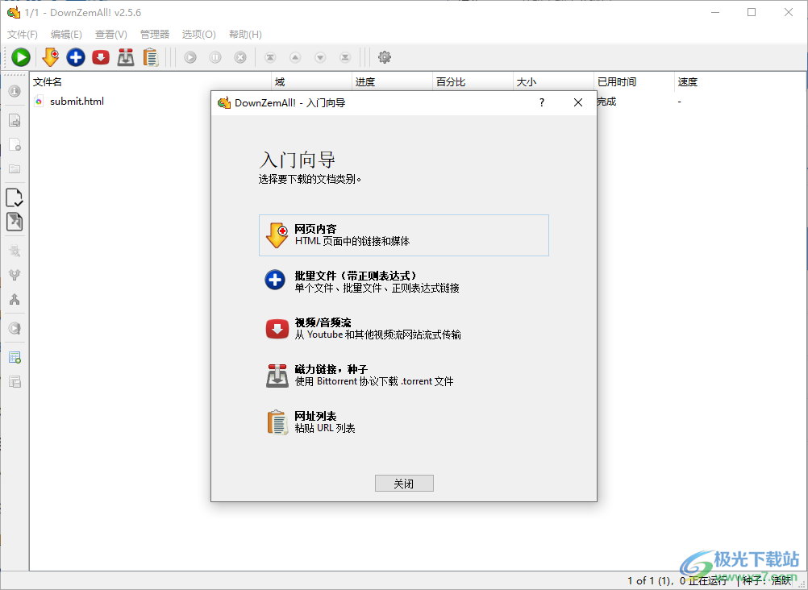The width and height of the screenshot is (808, 590).
Task: Click the clipboard URL list toolbar icon
Action: tap(150, 57)
